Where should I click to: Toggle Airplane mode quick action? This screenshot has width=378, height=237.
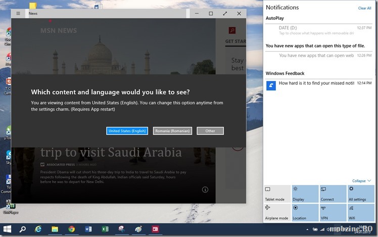tap(277, 212)
